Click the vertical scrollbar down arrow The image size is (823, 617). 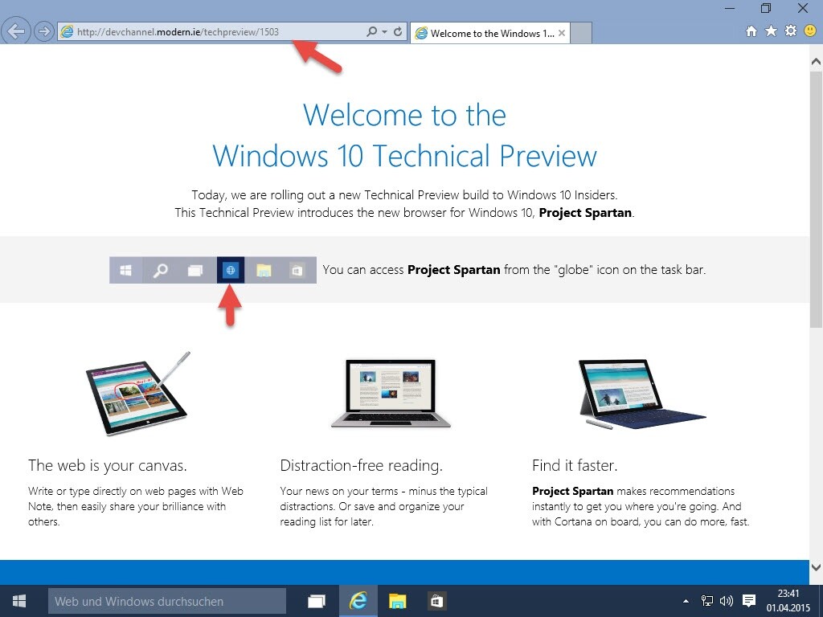tap(816, 566)
